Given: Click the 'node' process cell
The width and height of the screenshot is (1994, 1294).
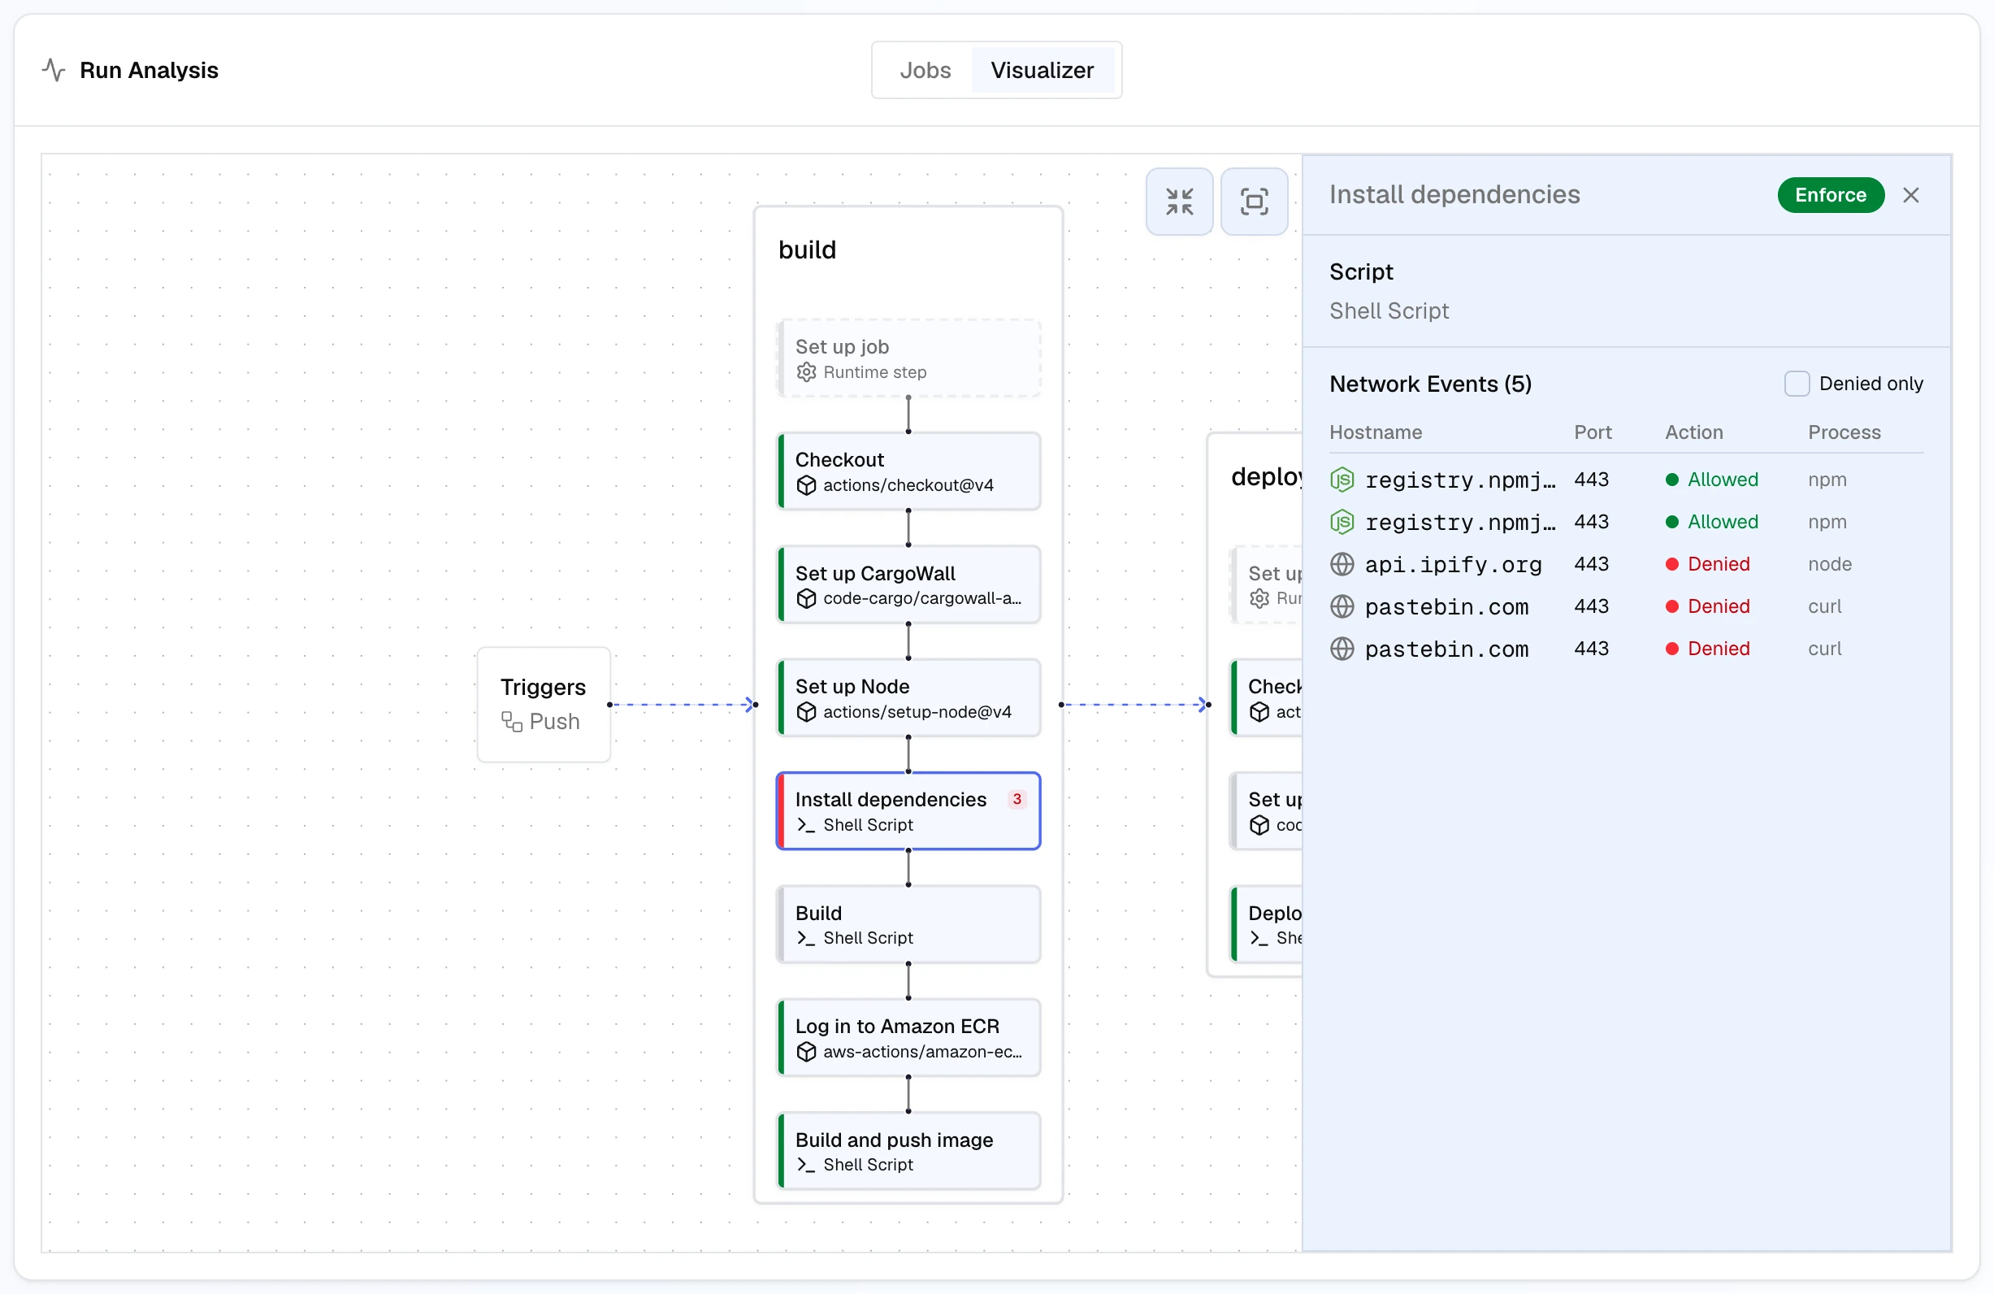Looking at the screenshot, I should pyautogui.click(x=1829, y=564).
